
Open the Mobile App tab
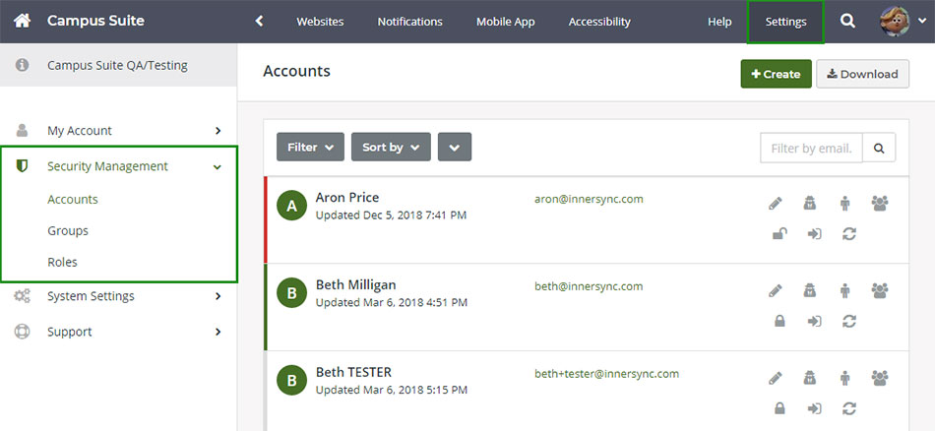click(505, 22)
